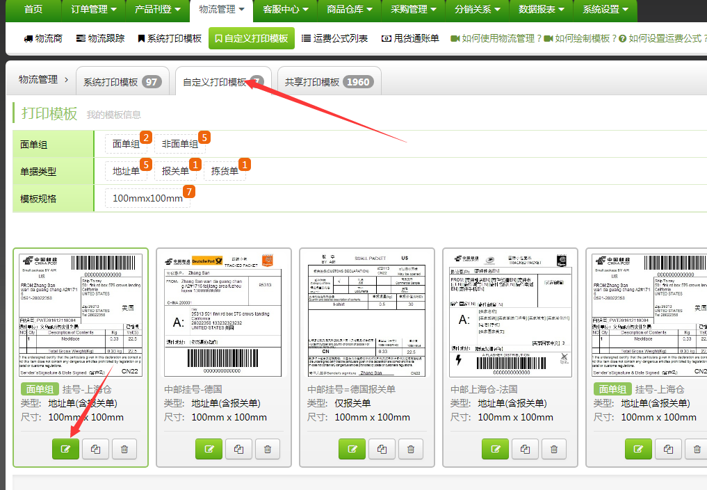Screen dimensions: 707x490
Task: Open the 中邮上海仓-法国 template thumbnail
Action: (510, 315)
